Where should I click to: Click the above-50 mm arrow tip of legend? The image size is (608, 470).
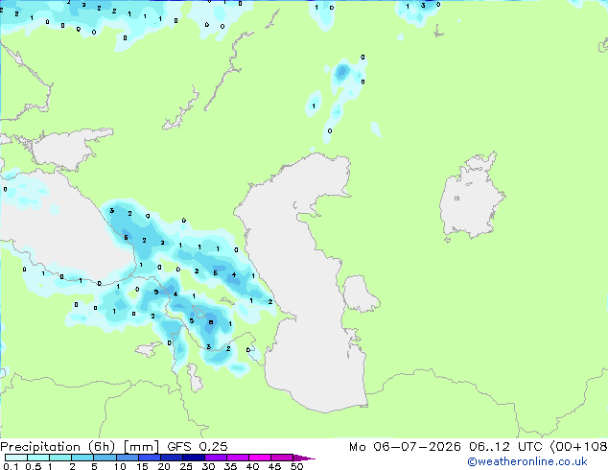pyautogui.click(x=304, y=458)
